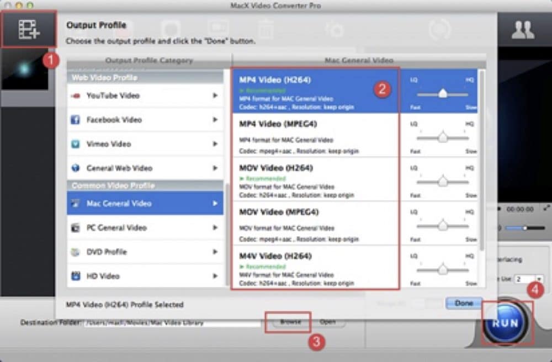This screenshot has height=362, width=552.
Task: Click the Done button
Action: 464,304
